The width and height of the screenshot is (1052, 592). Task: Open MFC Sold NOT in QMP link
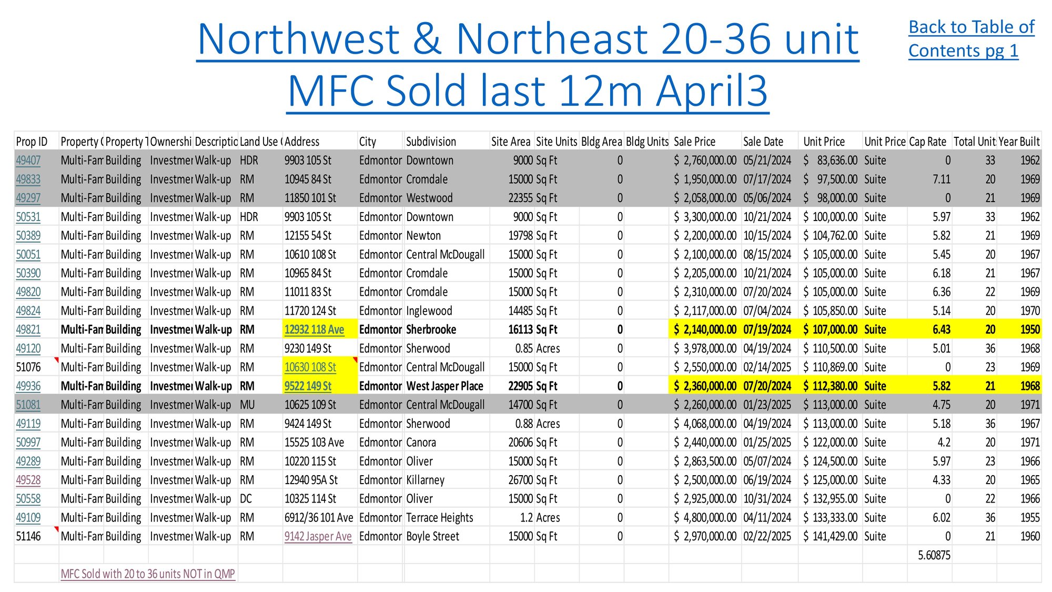(x=148, y=574)
